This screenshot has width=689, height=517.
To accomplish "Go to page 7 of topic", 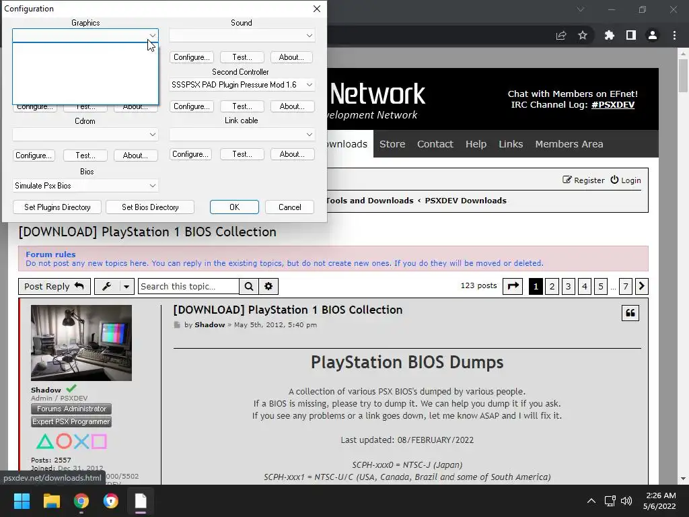I will (626, 287).
